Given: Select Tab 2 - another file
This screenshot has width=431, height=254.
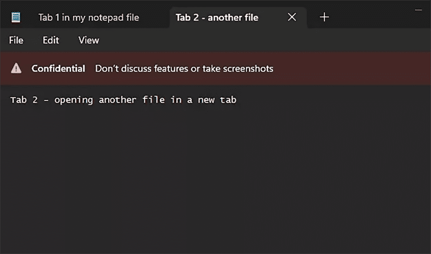Looking at the screenshot, I should [x=217, y=17].
